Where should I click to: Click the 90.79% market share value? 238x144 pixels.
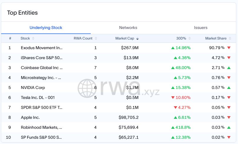(217, 48)
